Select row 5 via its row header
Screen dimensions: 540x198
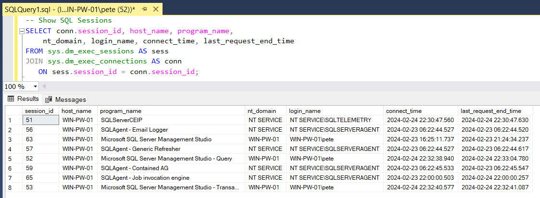11,159
